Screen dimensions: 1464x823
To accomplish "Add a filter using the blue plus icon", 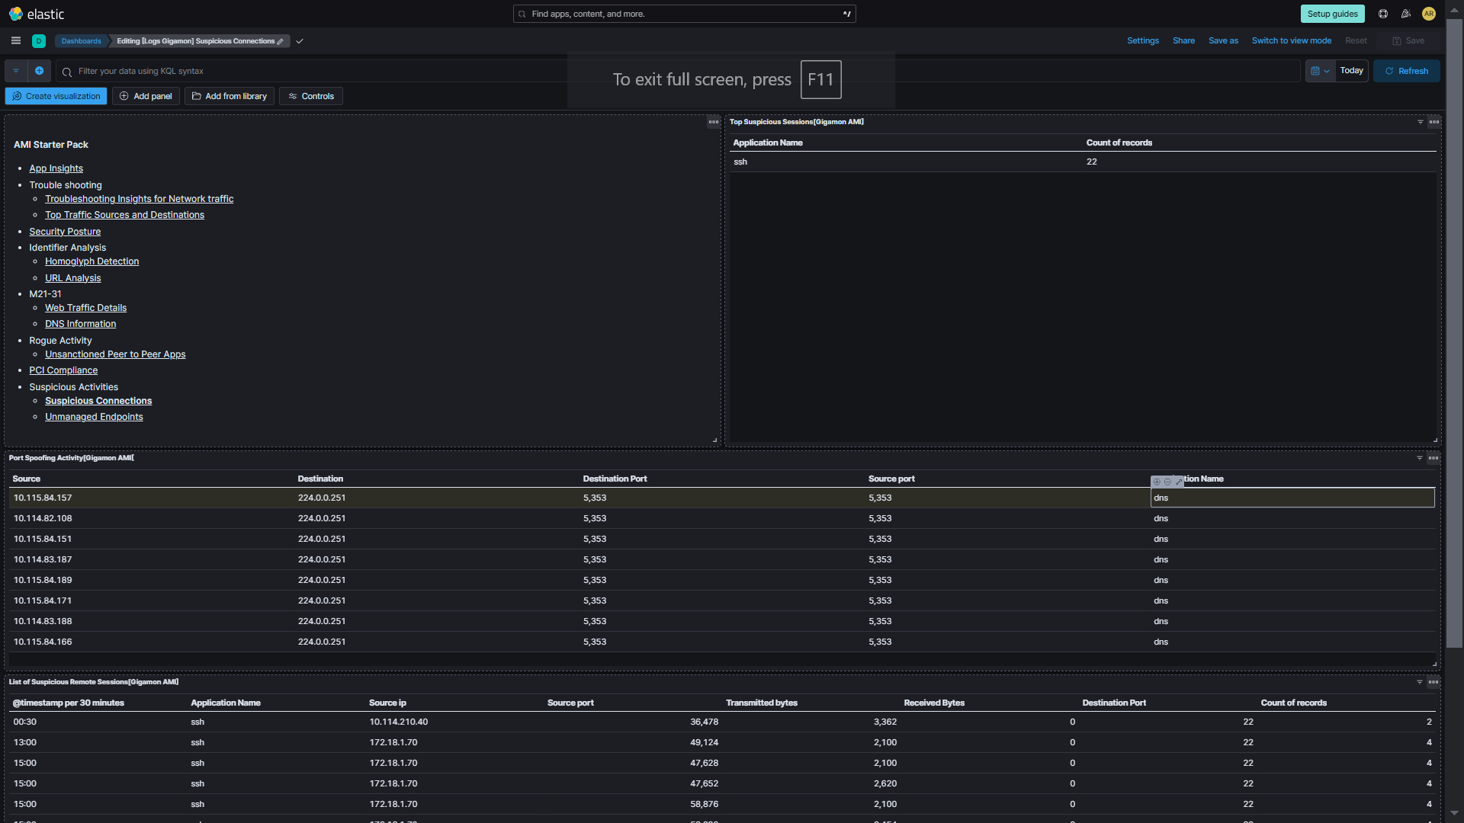I will pos(40,71).
